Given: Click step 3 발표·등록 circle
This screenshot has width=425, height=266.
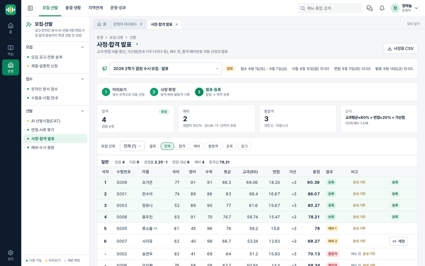Looking at the screenshot, I should [x=199, y=92].
